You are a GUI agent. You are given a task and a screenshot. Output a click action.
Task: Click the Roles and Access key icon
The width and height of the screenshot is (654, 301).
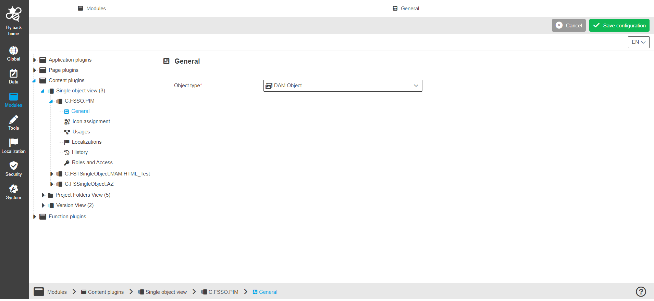(67, 163)
